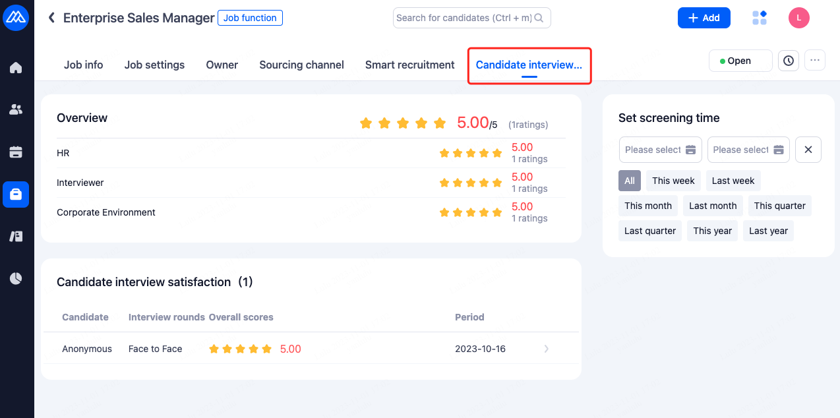Click the home icon in left sidebar
This screenshot has height=418, width=840.
16,68
